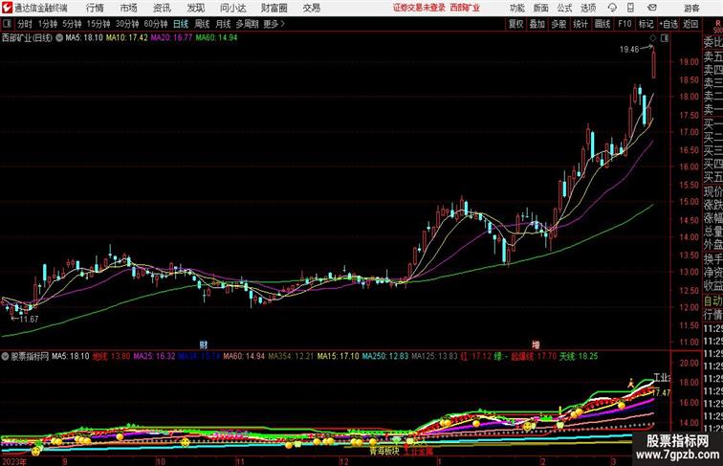This screenshot has width=723, height=466.
Task: Select the 多周期 multi-period tab
Action: 247,24
